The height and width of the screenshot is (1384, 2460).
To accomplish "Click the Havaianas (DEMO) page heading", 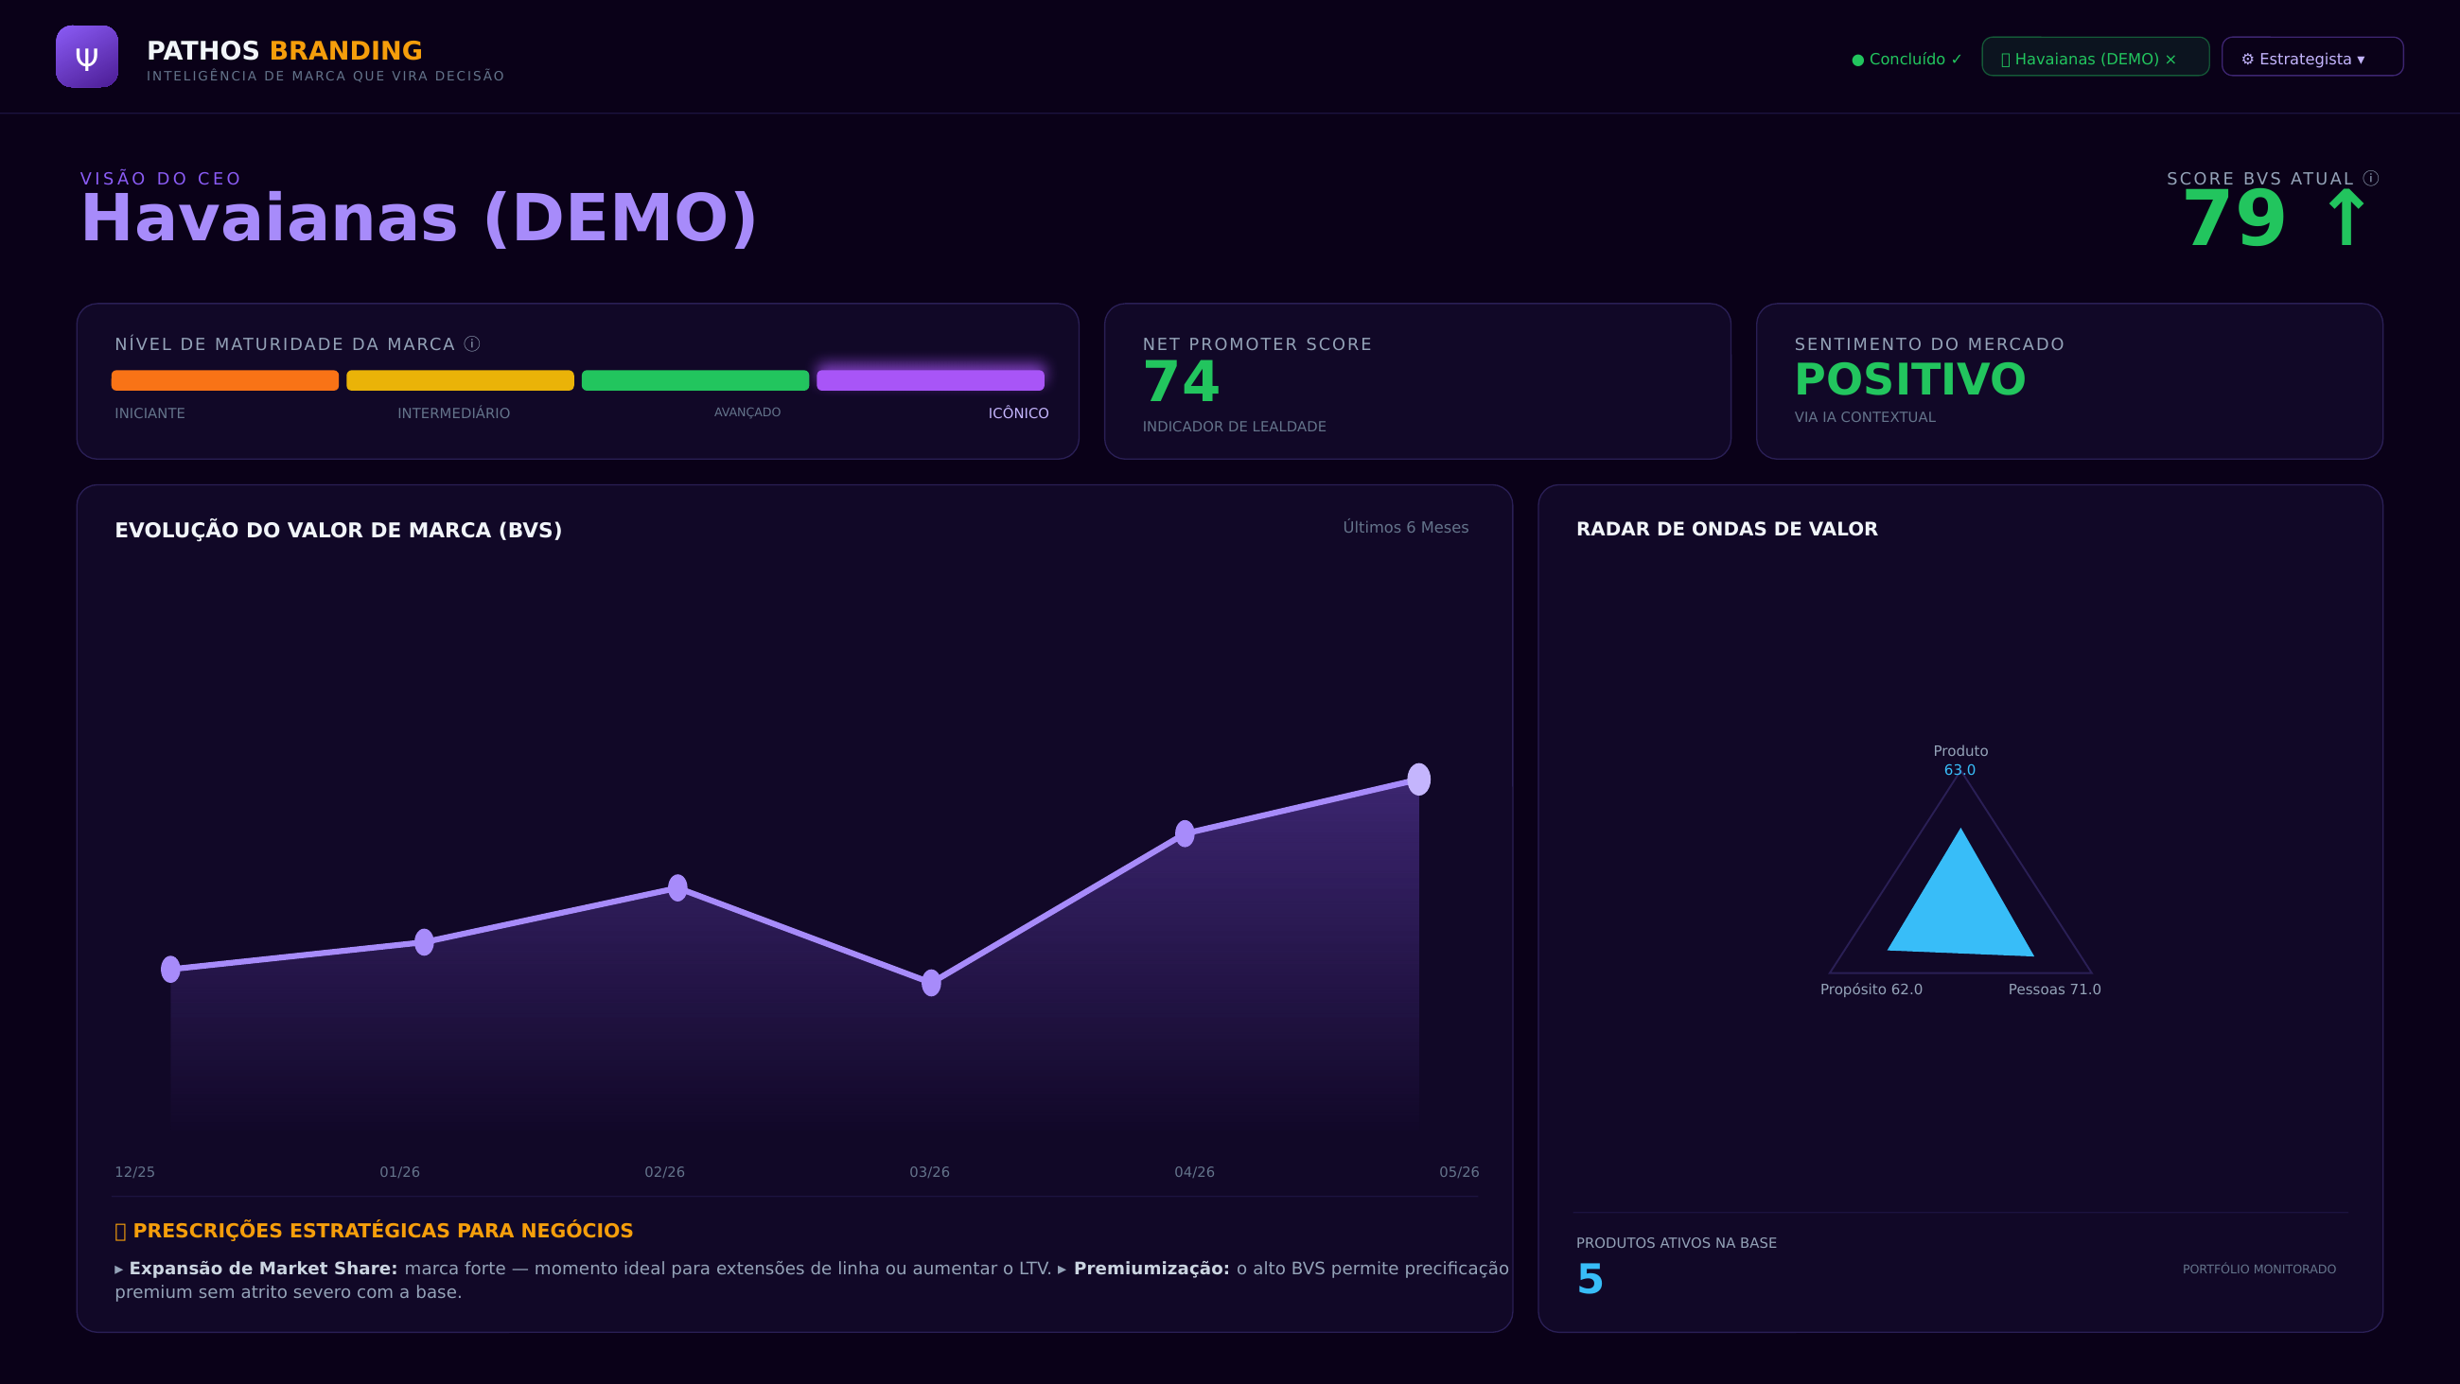I will [419, 219].
